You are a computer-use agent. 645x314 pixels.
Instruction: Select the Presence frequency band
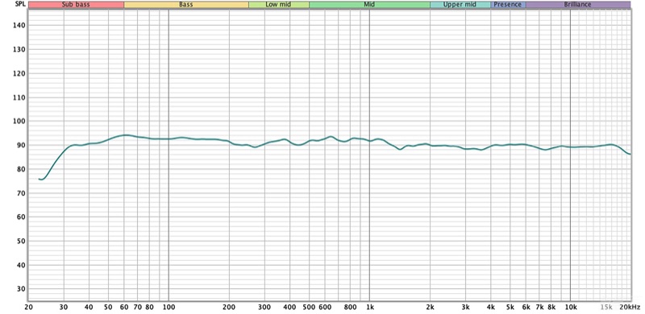coord(508,5)
